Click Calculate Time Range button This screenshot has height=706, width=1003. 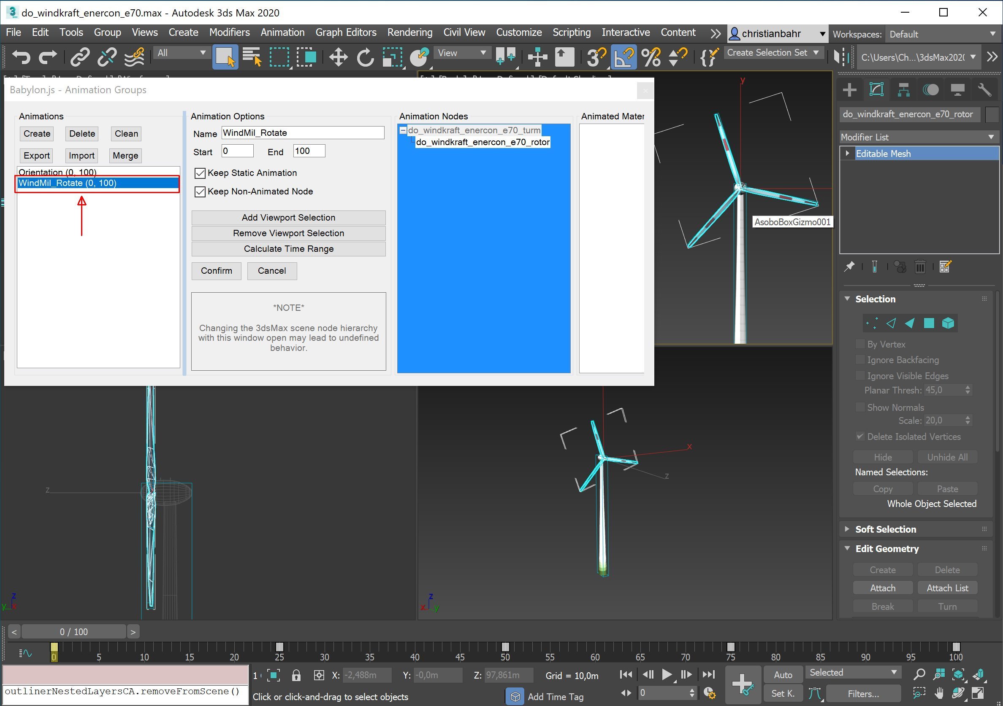coord(288,249)
